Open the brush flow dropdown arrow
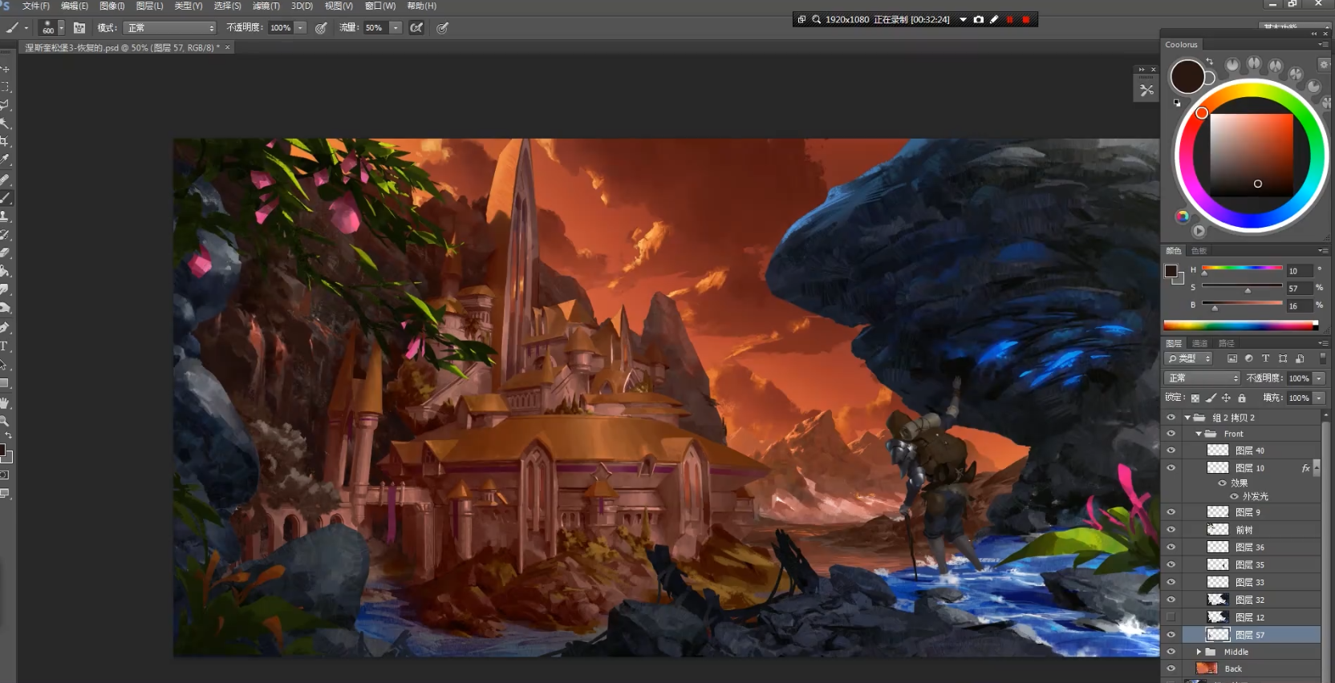Screen dimensions: 1335x683 [395, 27]
